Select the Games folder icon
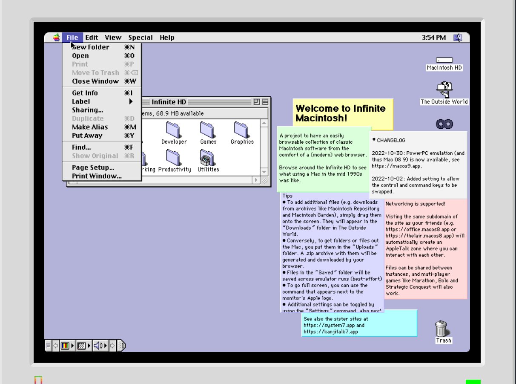 207,130
